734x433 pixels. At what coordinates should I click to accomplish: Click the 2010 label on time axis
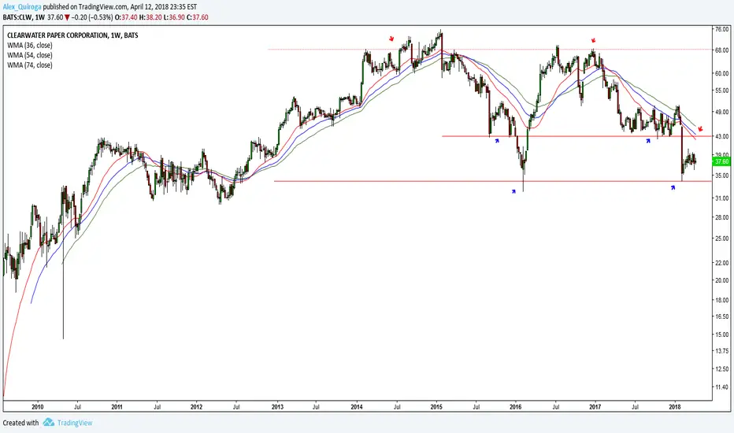coord(38,407)
